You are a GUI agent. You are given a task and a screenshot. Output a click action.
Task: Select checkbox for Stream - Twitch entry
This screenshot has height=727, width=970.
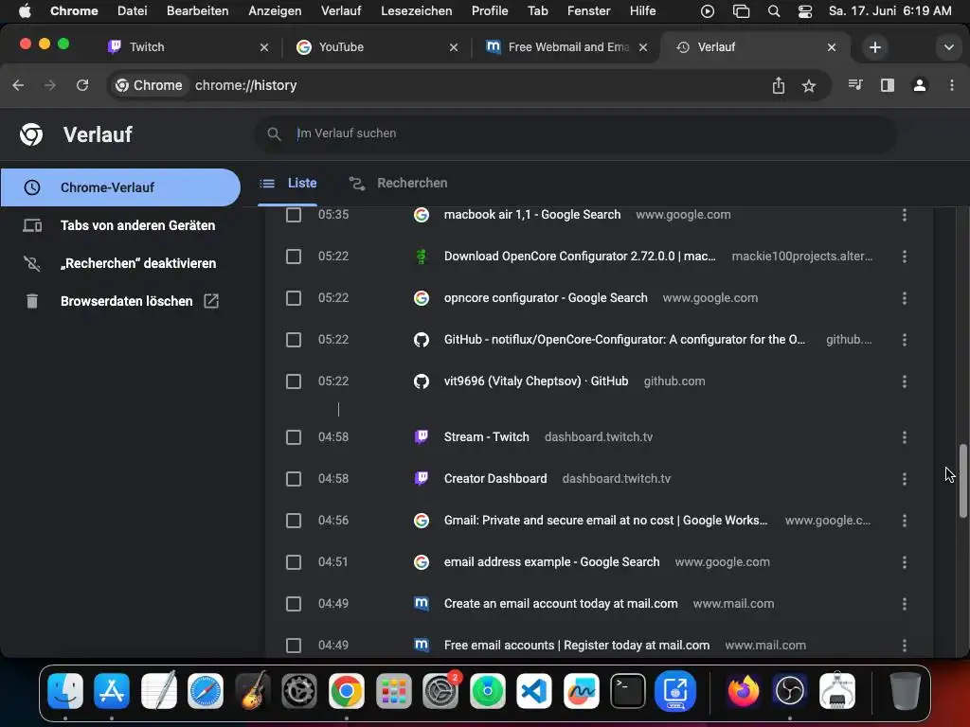click(x=294, y=437)
